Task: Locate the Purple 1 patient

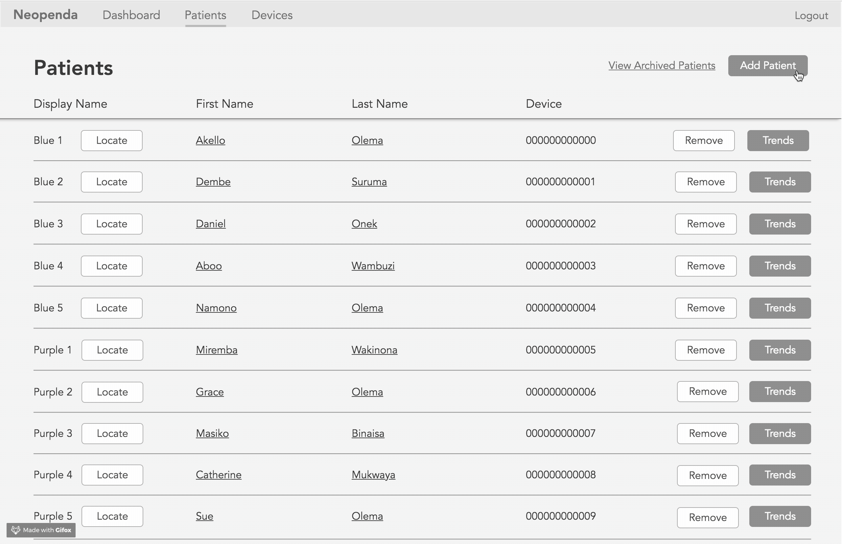Action: coord(112,350)
